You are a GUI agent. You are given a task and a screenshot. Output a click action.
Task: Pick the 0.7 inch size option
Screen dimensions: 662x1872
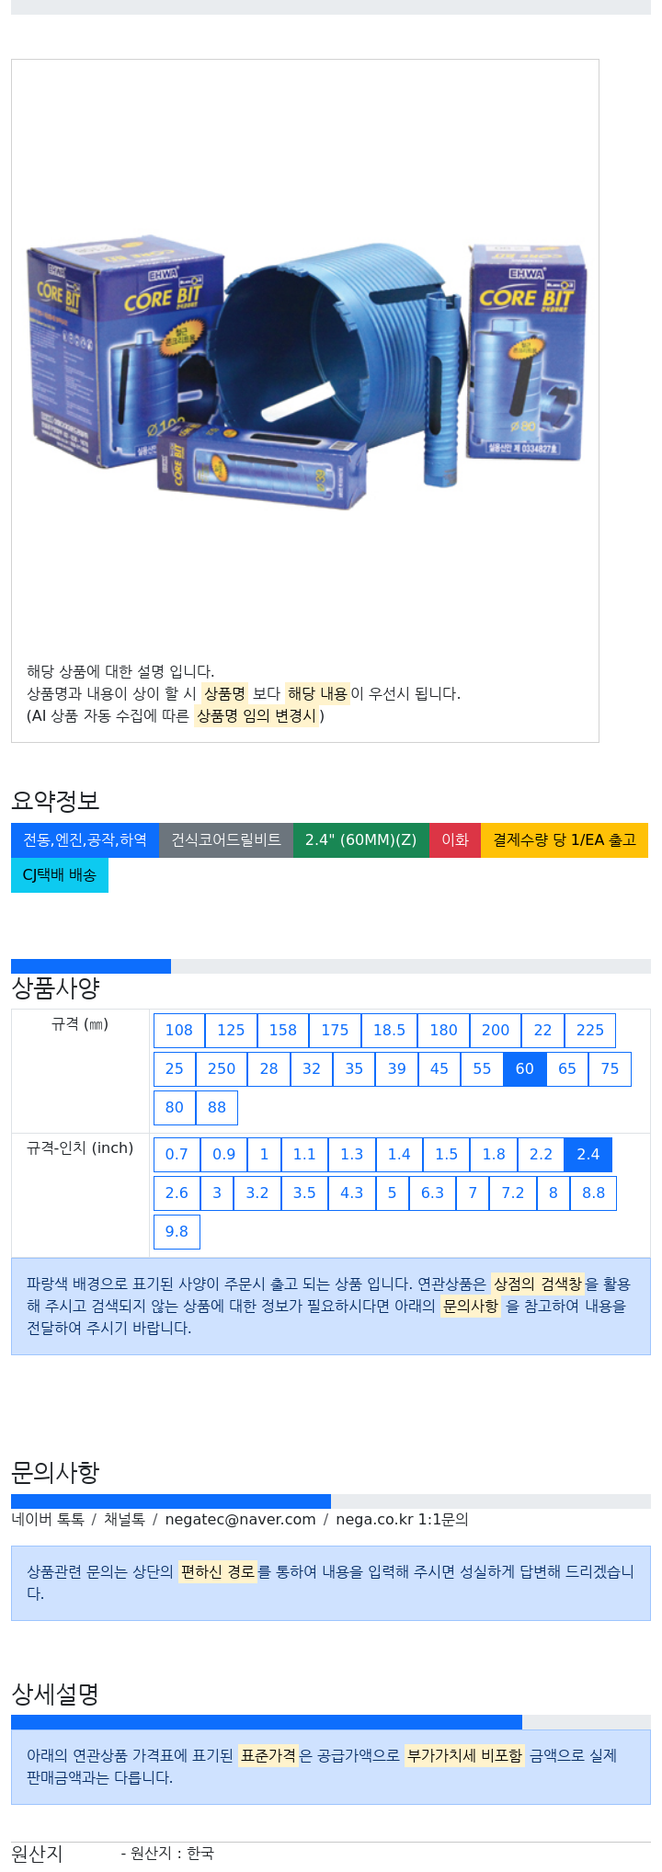(x=177, y=1155)
